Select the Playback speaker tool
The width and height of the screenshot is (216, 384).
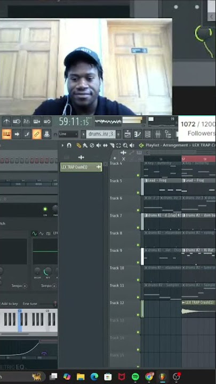[132, 146]
